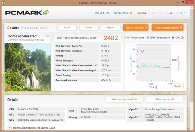Open Result details
The width and height of the screenshot is (195, 132).
(136, 27)
